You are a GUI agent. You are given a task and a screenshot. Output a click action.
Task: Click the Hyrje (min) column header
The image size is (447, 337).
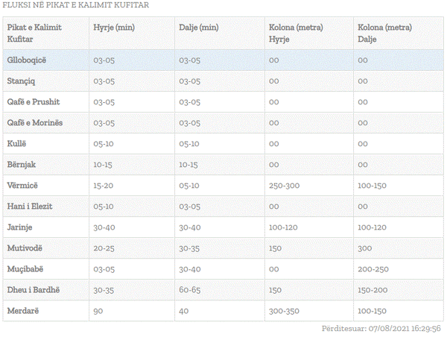click(x=114, y=28)
